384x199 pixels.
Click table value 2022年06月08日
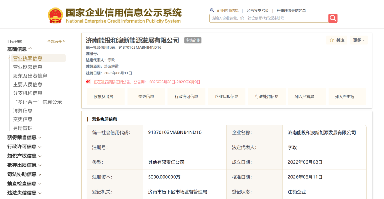[x=305, y=162]
